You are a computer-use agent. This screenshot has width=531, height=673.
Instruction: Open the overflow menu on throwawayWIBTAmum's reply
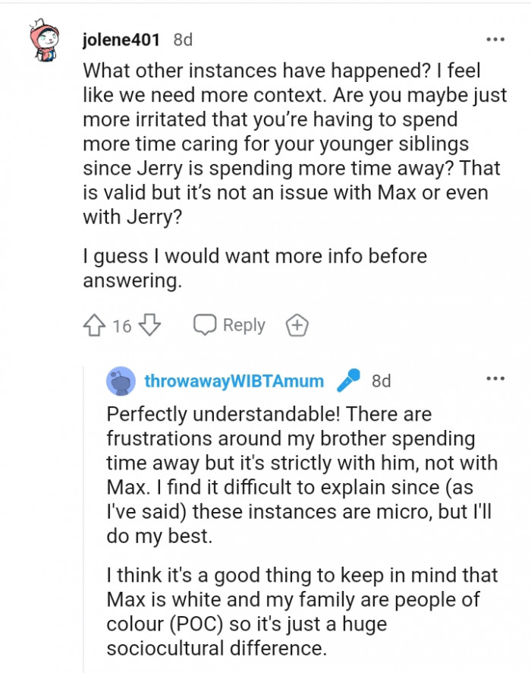coord(496,378)
